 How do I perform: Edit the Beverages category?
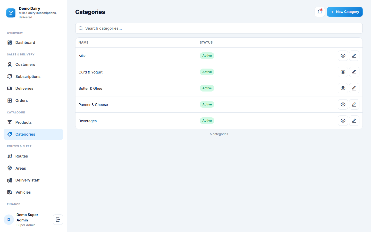point(354,121)
